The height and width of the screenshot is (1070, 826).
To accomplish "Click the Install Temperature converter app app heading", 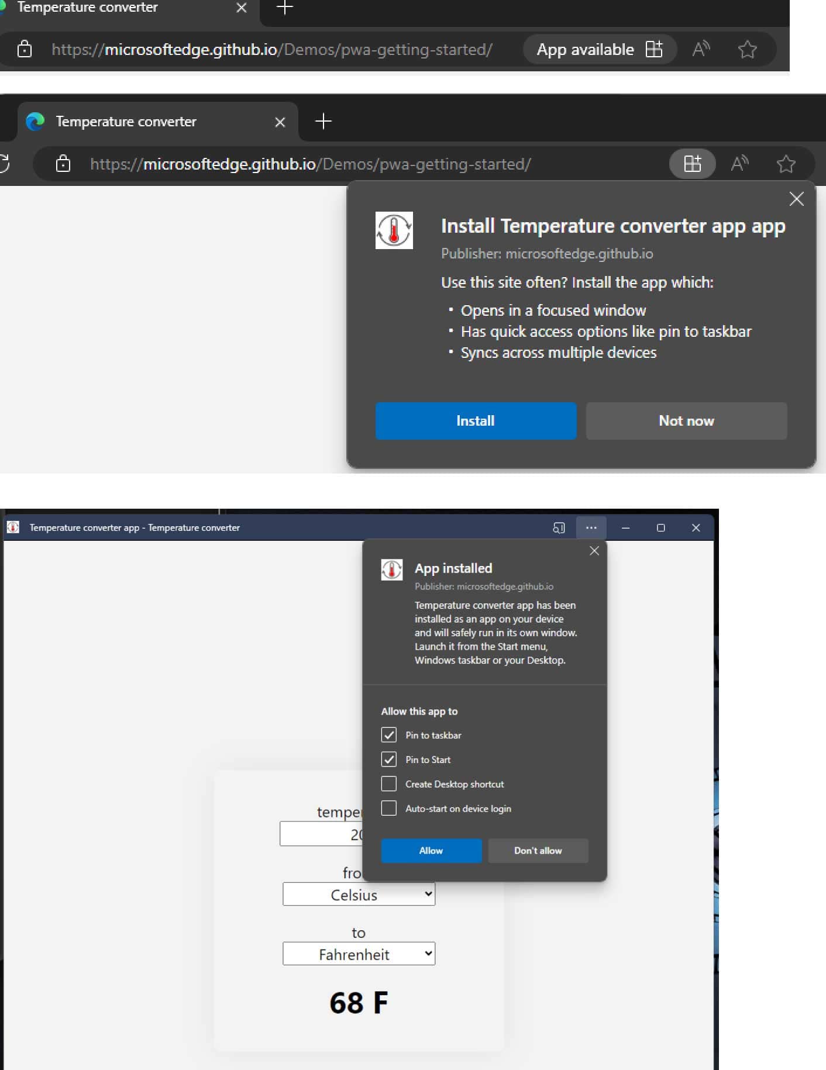I will tap(612, 226).
